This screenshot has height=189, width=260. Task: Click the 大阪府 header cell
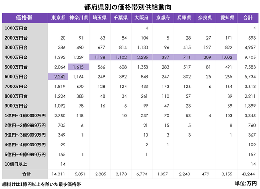click(x=142, y=18)
